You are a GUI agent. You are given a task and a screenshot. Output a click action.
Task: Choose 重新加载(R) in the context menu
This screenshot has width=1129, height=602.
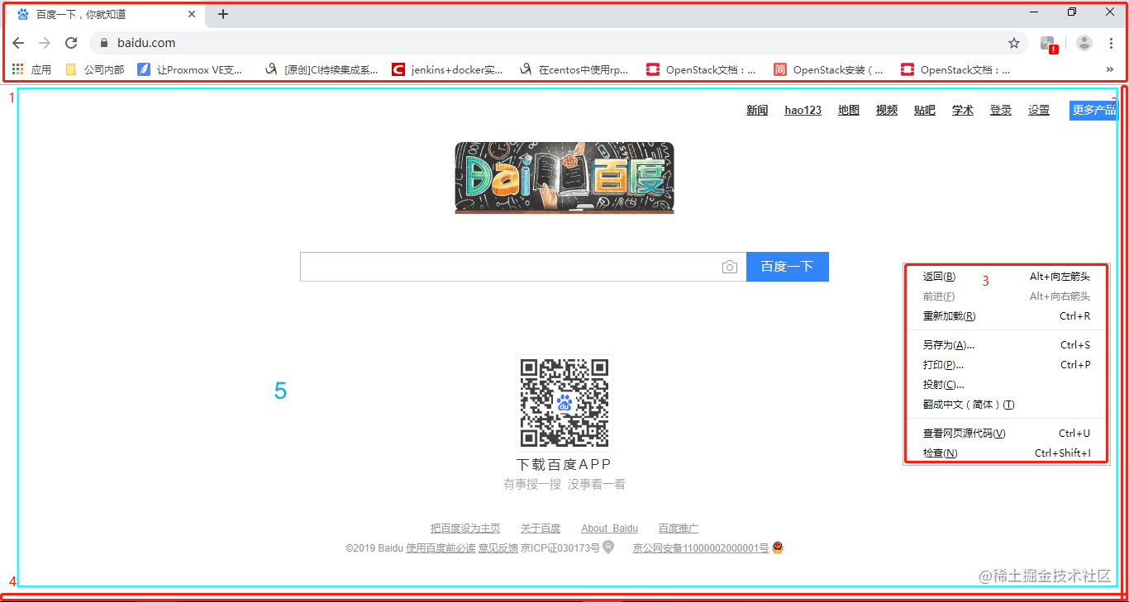1007,316
